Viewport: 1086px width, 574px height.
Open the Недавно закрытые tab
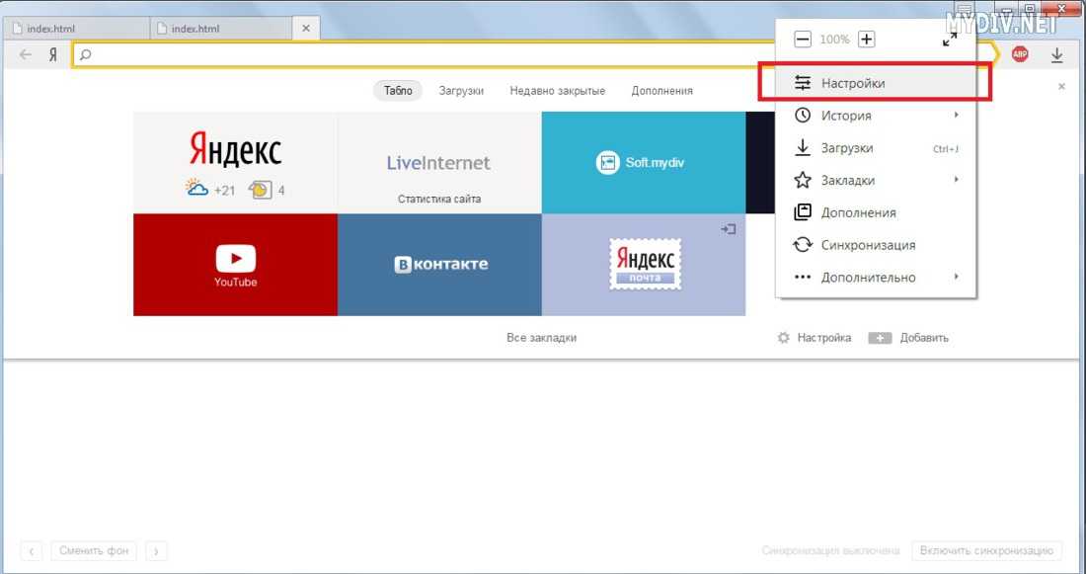pos(558,91)
